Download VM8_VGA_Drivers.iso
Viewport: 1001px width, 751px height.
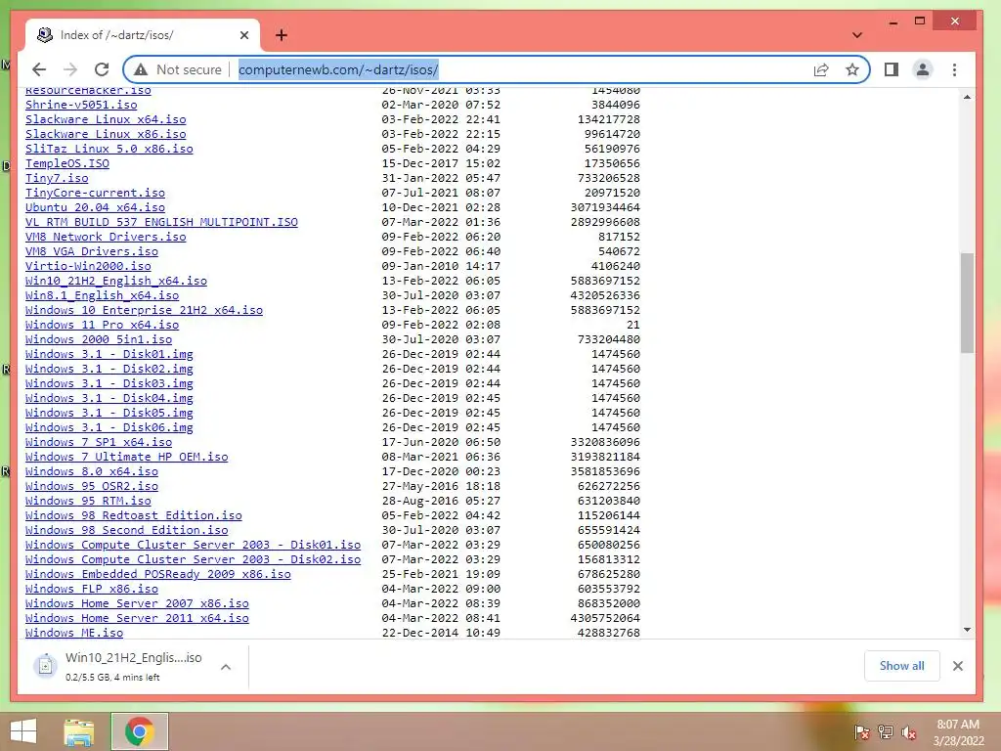[92, 251]
